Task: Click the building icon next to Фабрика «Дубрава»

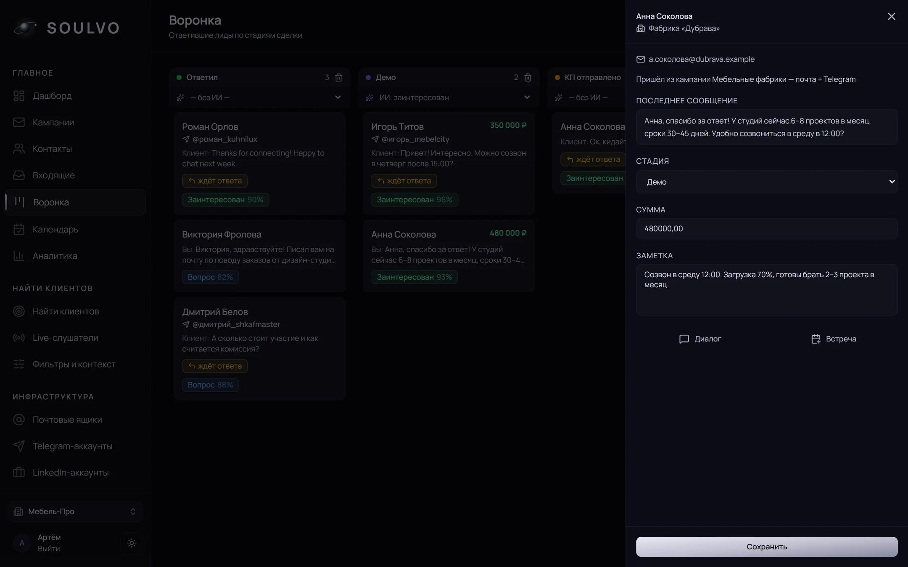Action: click(x=640, y=29)
